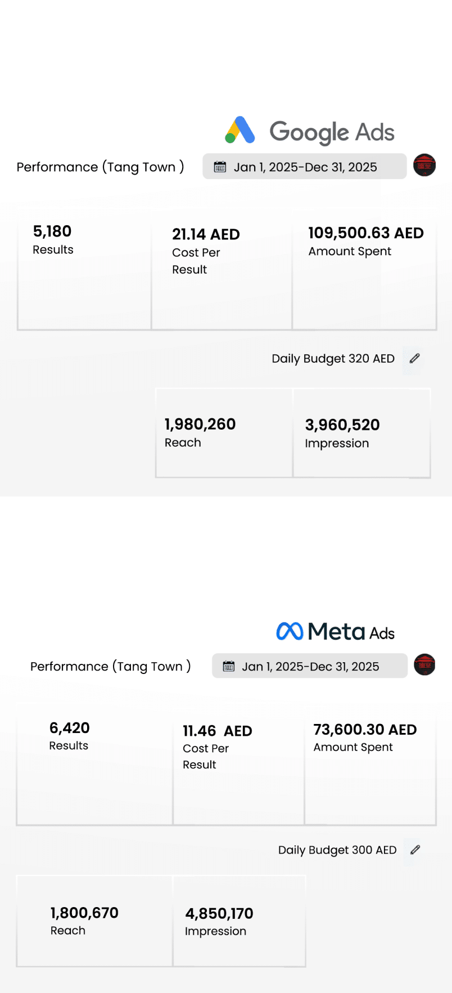
Task: Open the red profile avatar beside Meta Ads date range
Action: pyautogui.click(x=424, y=664)
